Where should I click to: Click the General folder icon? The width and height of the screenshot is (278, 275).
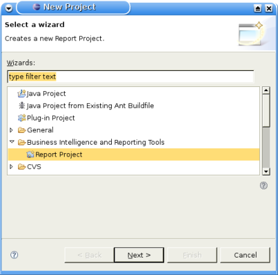22,130
